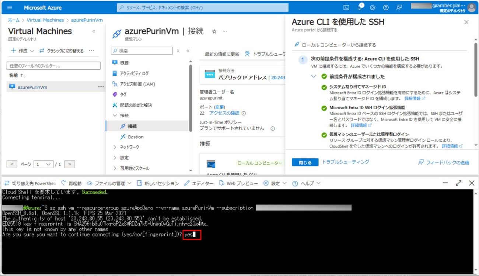Image resolution: width=479 pixels, height=276 pixels.
Task: Click the 閉じる button
Action: click(x=305, y=162)
